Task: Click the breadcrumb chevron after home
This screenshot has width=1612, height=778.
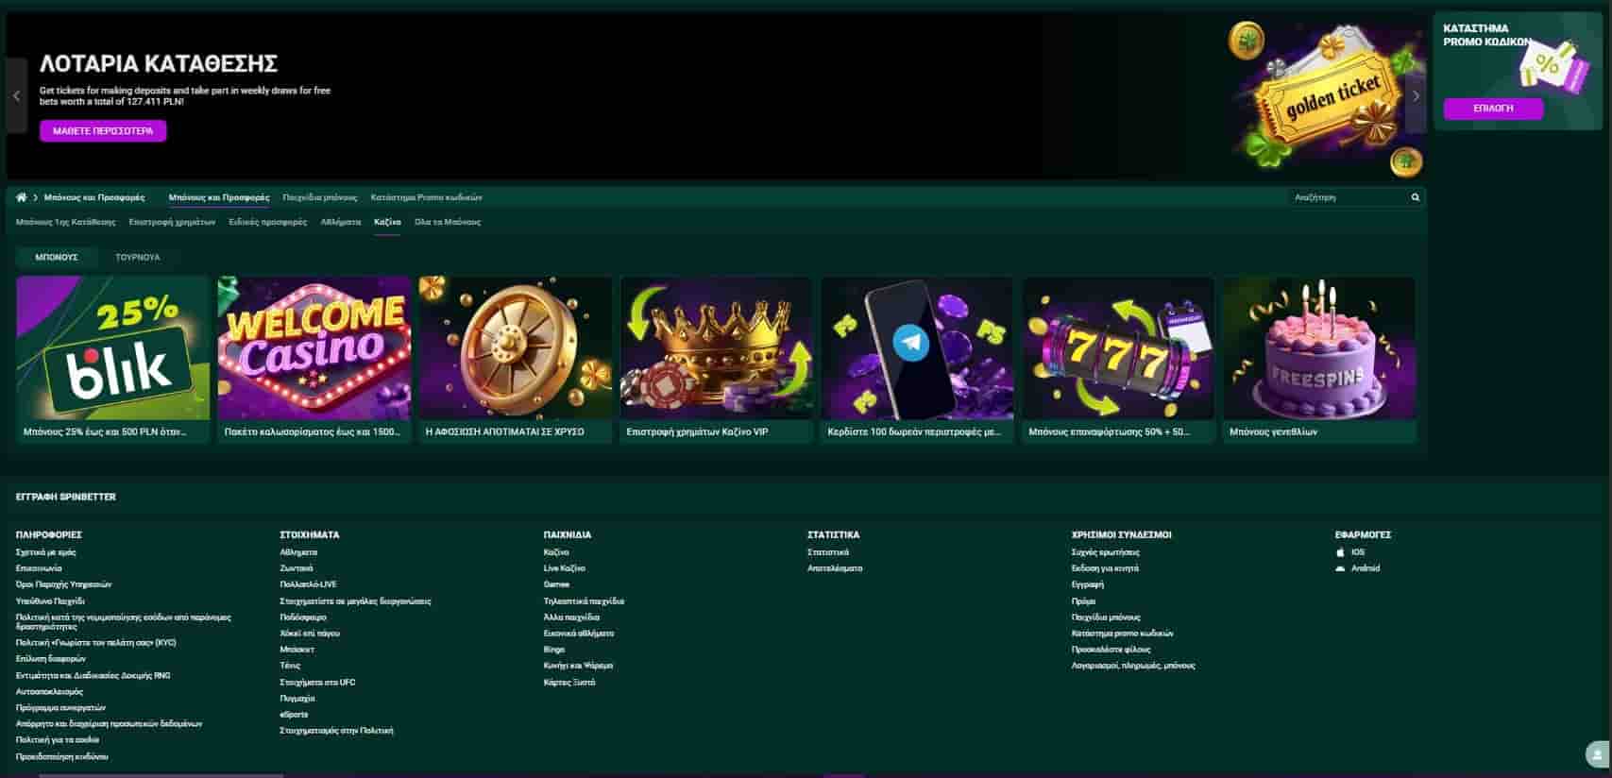Action: click(36, 197)
